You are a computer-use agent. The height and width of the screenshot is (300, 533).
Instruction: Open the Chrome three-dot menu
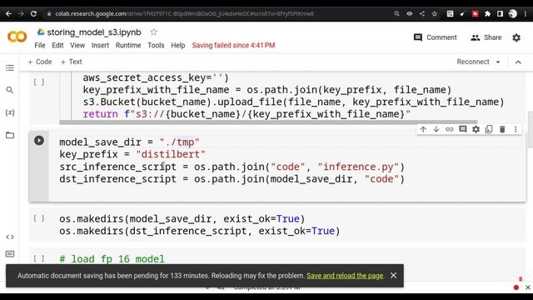(526, 13)
